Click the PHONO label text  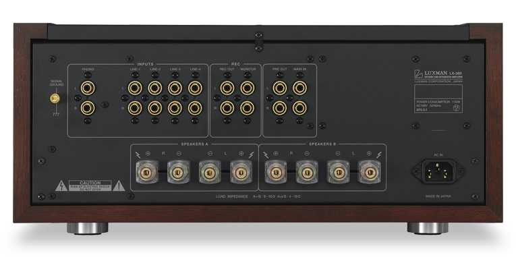point(88,69)
